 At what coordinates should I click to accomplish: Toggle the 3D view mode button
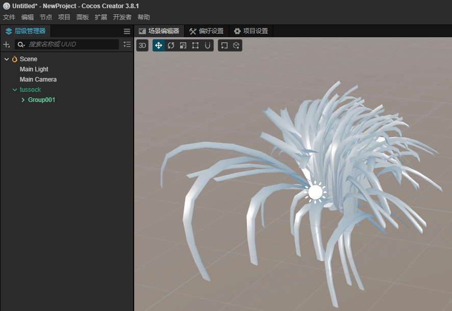pos(142,45)
